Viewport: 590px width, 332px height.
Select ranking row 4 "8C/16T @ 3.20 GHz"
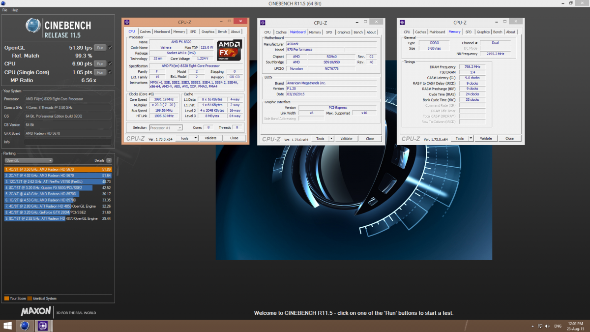point(58,187)
